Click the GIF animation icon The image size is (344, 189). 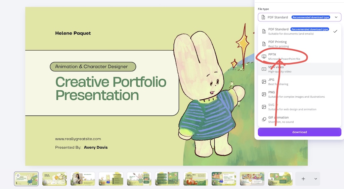tap(264, 120)
